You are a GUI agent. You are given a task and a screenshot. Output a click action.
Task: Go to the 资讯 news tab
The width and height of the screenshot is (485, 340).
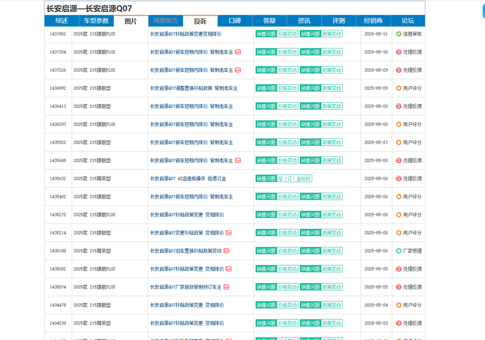[x=304, y=21]
